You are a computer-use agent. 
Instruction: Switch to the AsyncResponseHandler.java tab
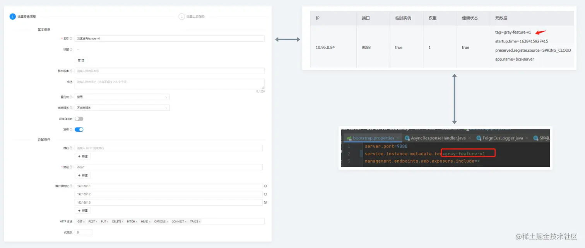[x=438, y=138]
